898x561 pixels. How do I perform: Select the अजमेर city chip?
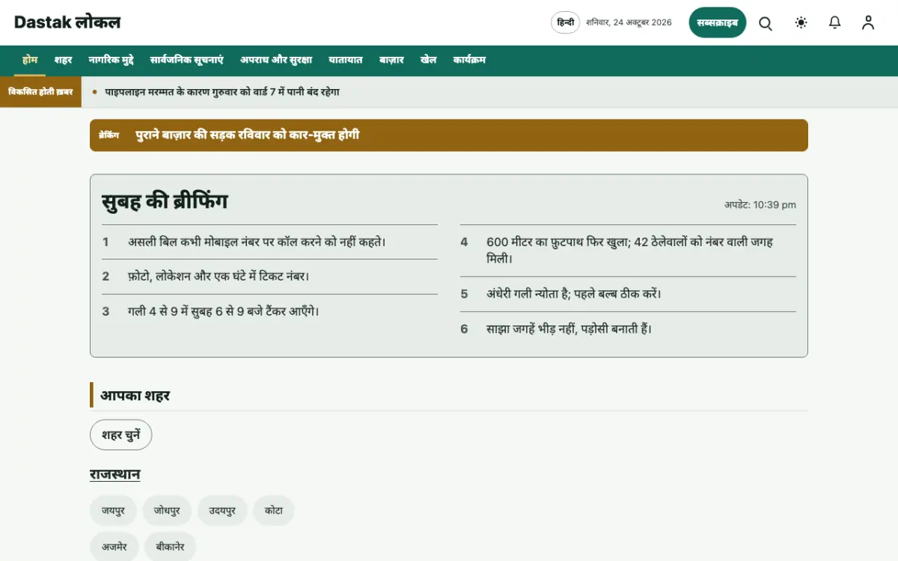point(114,548)
